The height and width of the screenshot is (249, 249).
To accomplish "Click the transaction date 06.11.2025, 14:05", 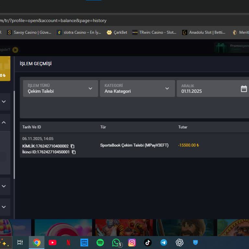I will click(x=38, y=139).
